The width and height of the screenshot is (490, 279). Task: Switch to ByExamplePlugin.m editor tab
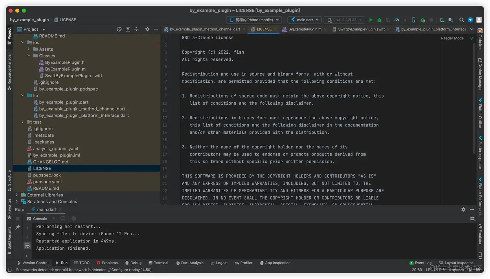304,29
